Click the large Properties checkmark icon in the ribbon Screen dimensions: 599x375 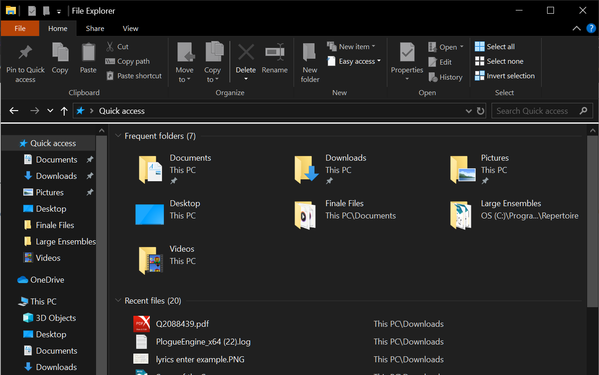407,52
